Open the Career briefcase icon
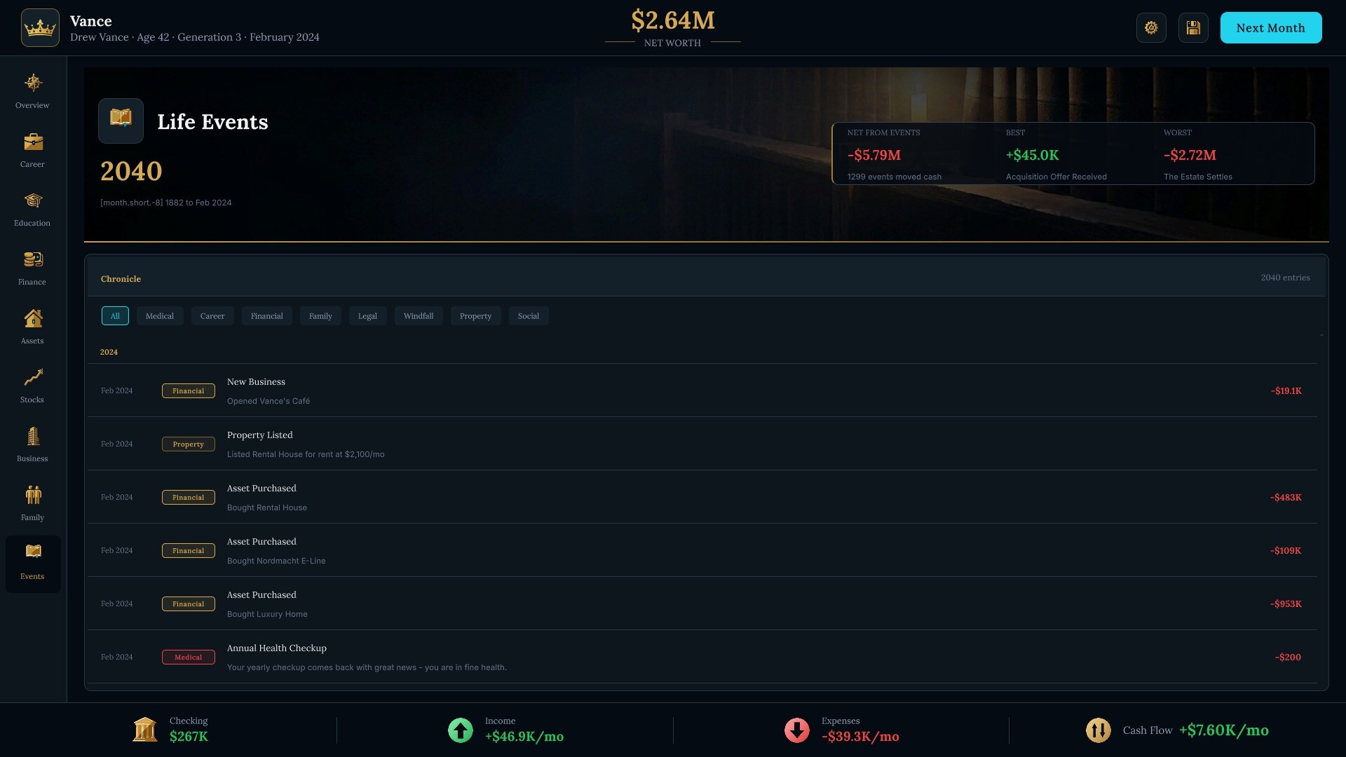Image resolution: width=1346 pixels, height=757 pixels. click(x=33, y=142)
